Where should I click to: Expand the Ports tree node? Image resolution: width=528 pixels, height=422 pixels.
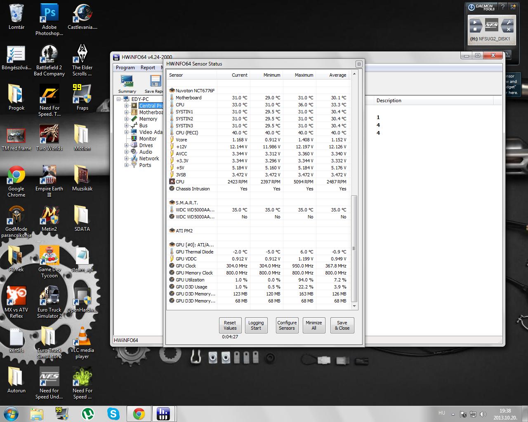point(127,165)
